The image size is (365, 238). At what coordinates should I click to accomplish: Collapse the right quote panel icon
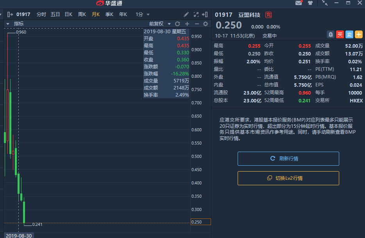(205, 15)
